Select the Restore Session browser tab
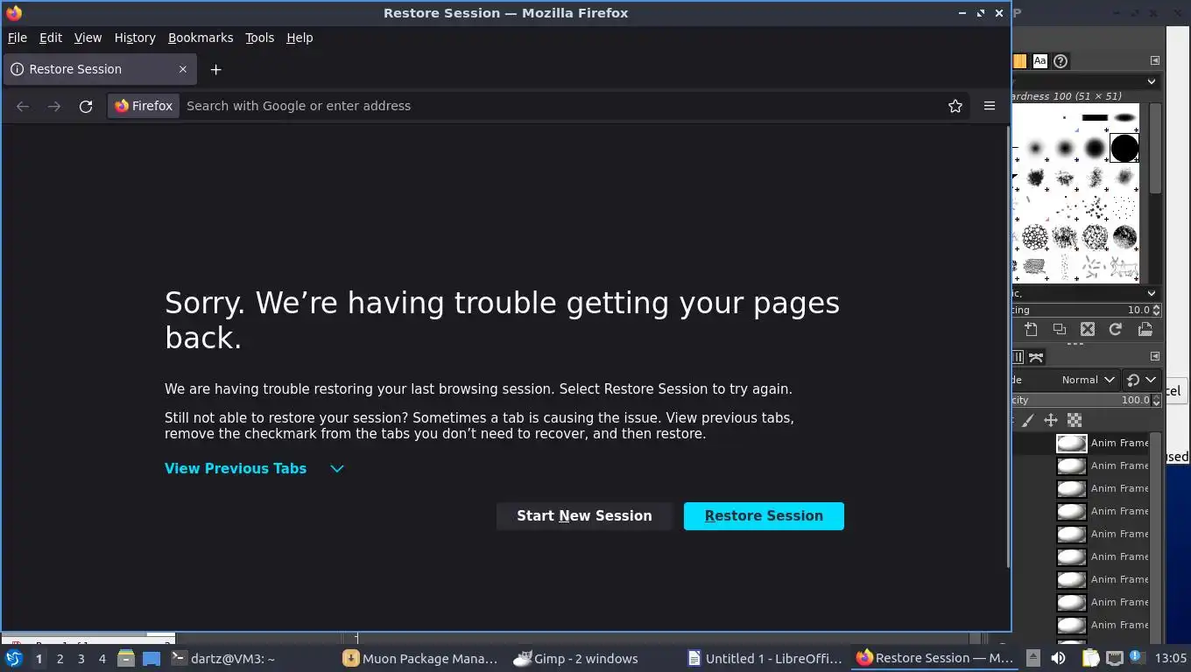1191x672 pixels. click(99, 69)
